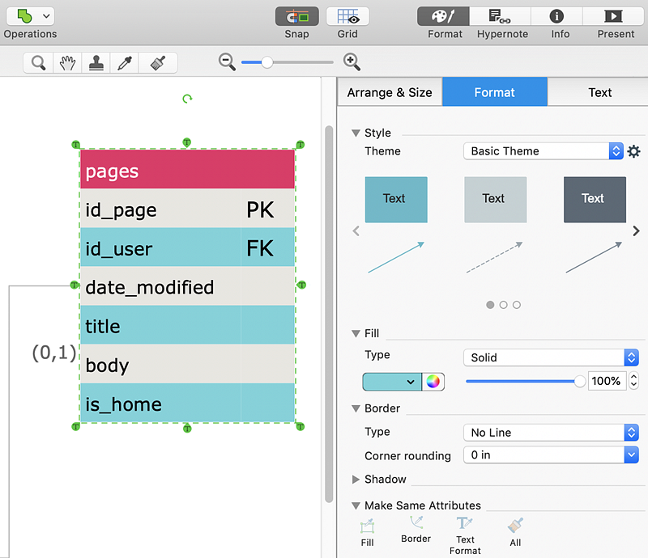Image resolution: width=648 pixels, height=558 pixels.
Task: Open the Border Type No Line dropdown
Action: 551,433
